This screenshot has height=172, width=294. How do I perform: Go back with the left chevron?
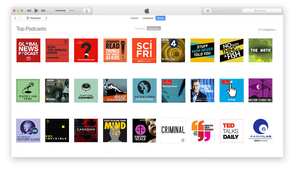click(x=16, y=18)
